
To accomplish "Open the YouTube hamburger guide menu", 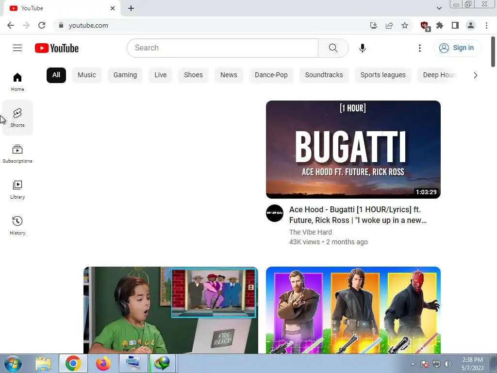I will coord(17,48).
